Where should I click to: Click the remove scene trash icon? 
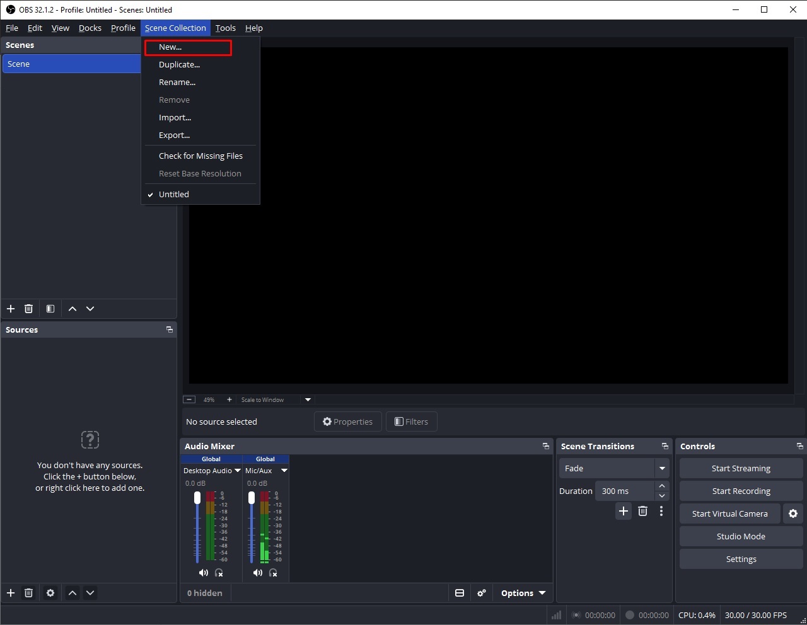(x=28, y=309)
